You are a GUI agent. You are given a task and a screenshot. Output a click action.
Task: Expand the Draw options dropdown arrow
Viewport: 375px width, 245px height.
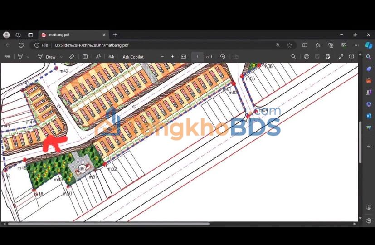pyautogui.click(x=61, y=57)
